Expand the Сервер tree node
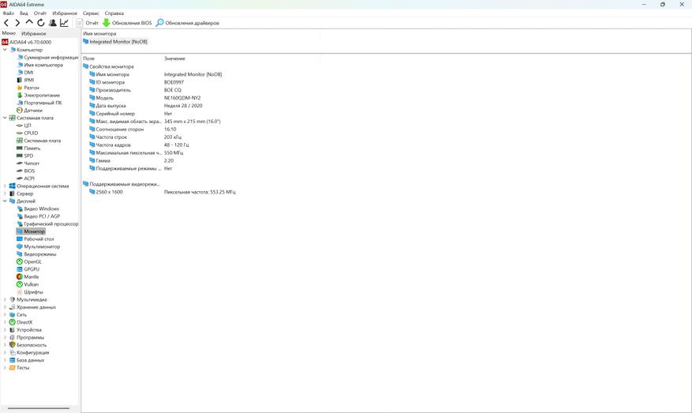 pos(5,193)
